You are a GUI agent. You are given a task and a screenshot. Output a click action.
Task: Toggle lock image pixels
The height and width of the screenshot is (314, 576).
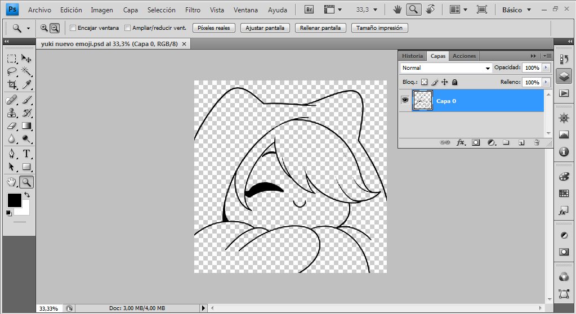point(435,82)
